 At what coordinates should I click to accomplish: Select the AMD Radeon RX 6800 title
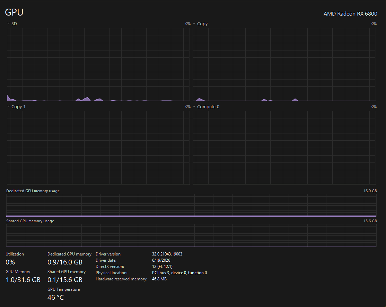tap(350, 14)
